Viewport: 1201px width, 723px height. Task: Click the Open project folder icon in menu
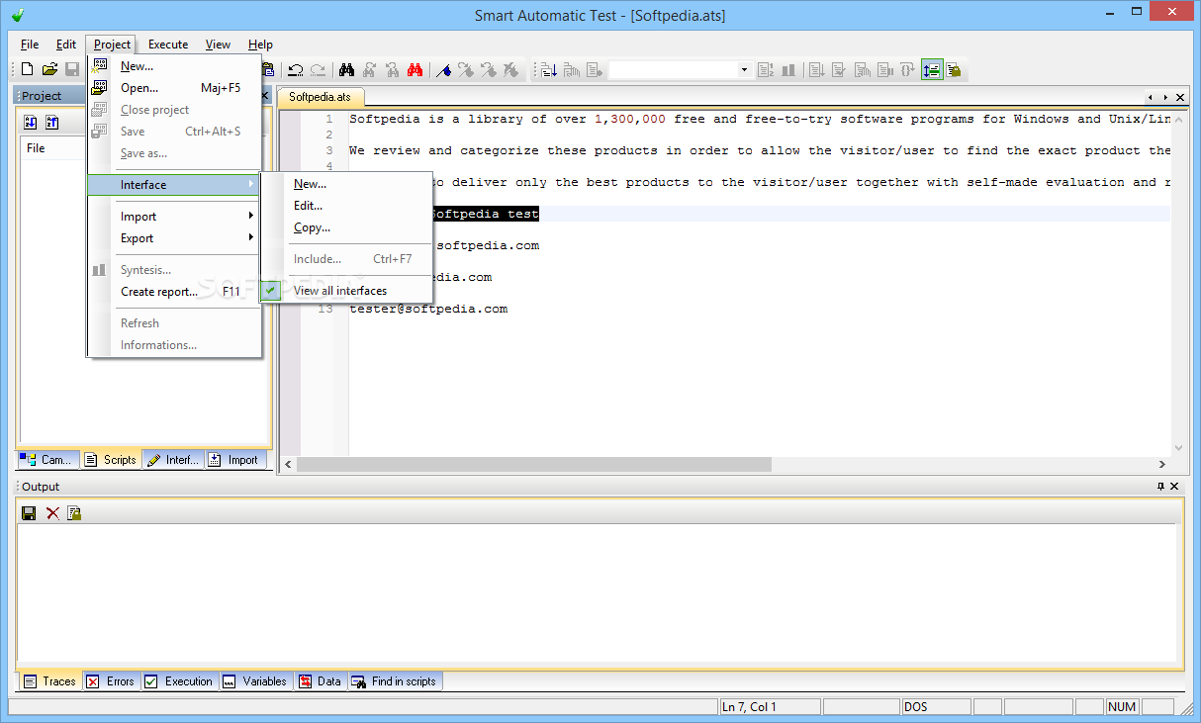pyautogui.click(x=99, y=88)
